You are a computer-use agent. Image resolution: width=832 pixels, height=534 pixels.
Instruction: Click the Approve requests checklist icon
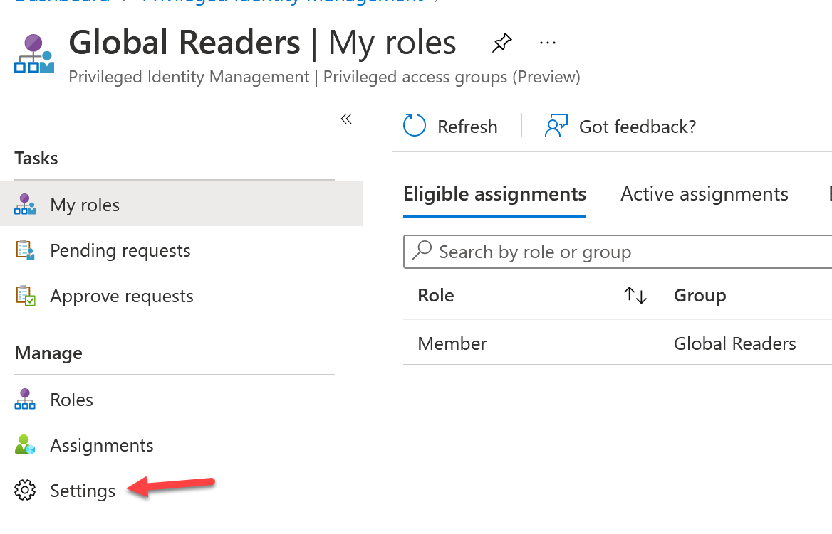[x=26, y=296]
